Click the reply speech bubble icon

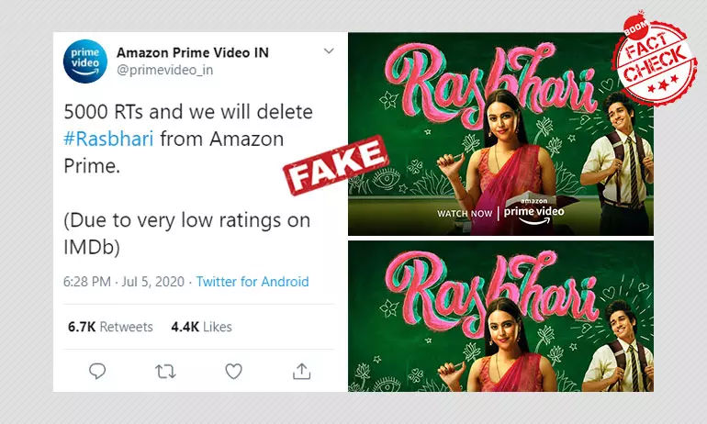pyautogui.click(x=97, y=372)
